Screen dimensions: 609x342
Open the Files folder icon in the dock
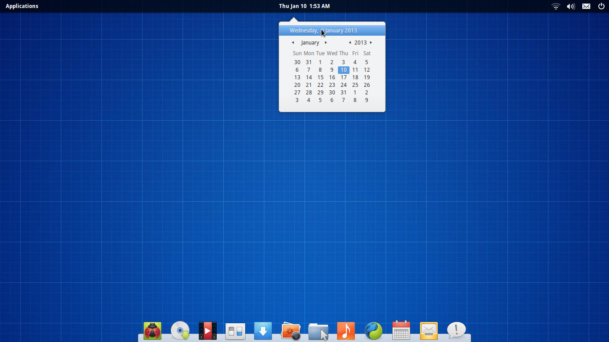pos(318,330)
